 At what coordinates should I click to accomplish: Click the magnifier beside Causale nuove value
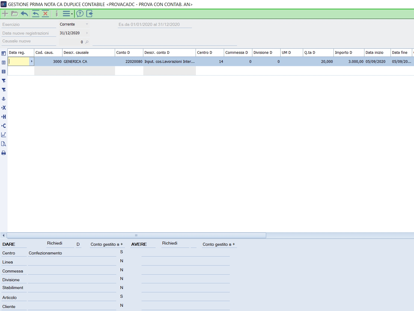point(87,42)
